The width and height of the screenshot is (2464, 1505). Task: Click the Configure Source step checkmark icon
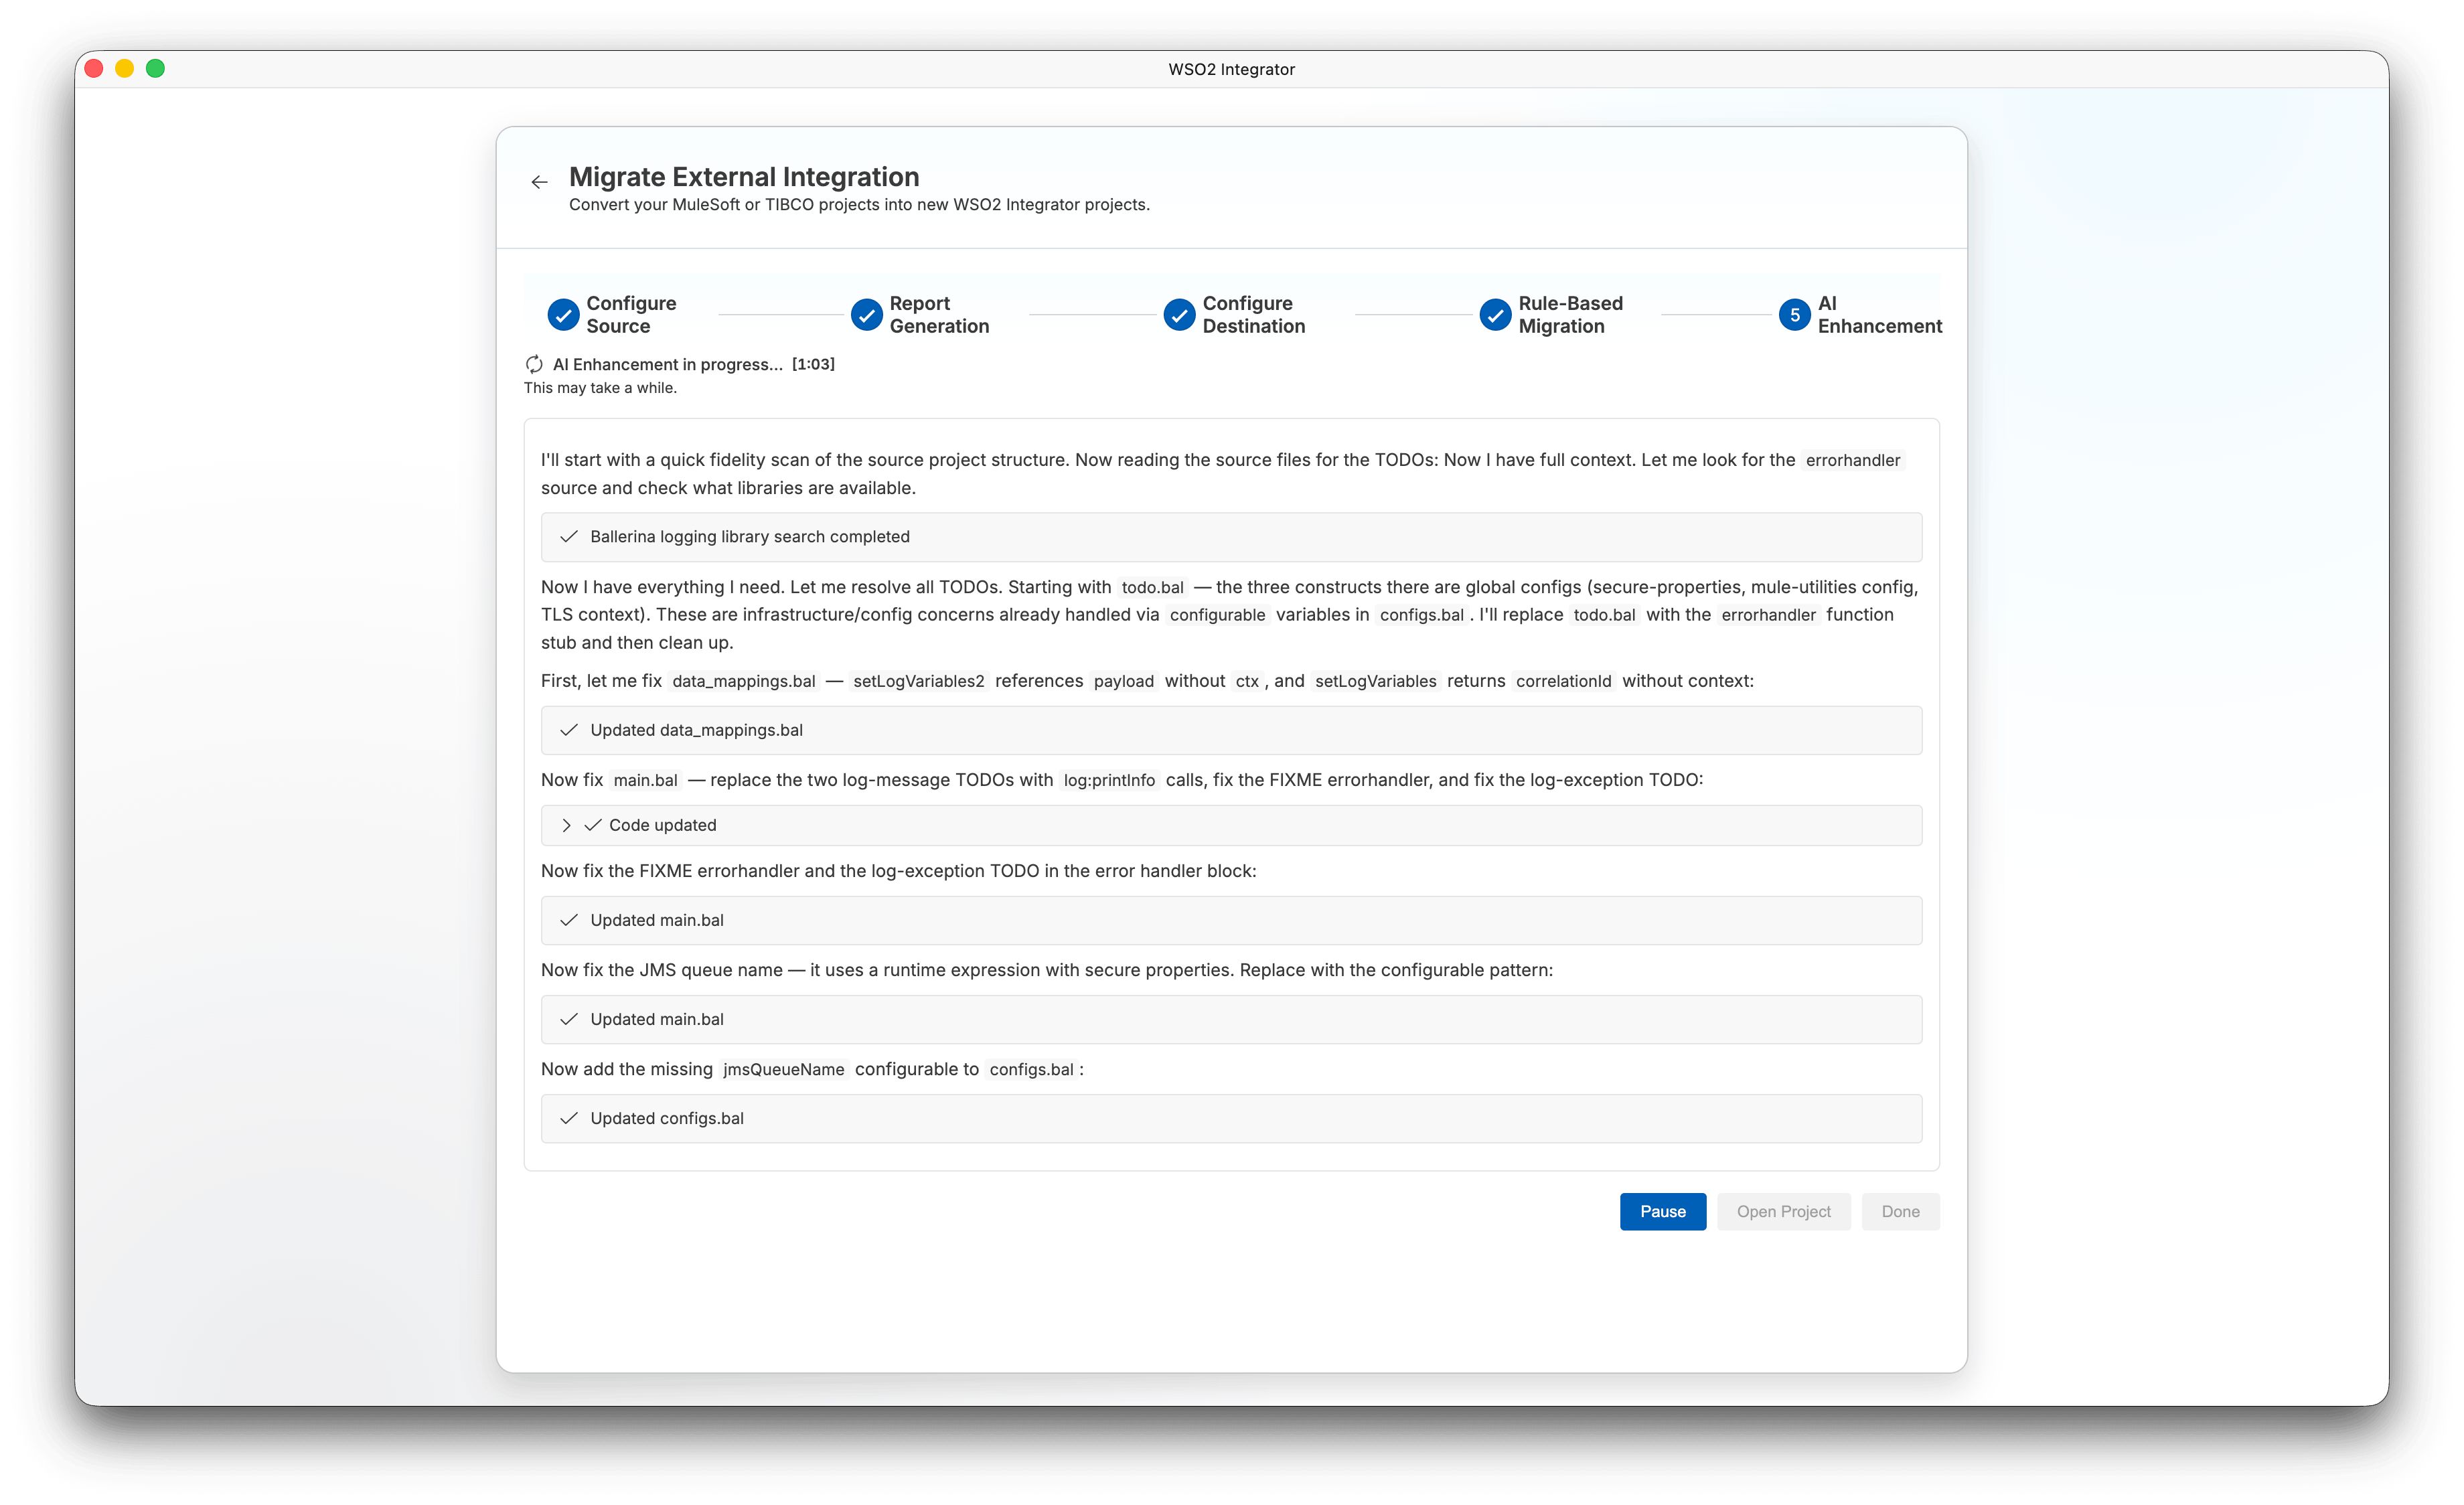pyautogui.click(x=563, y=315)
